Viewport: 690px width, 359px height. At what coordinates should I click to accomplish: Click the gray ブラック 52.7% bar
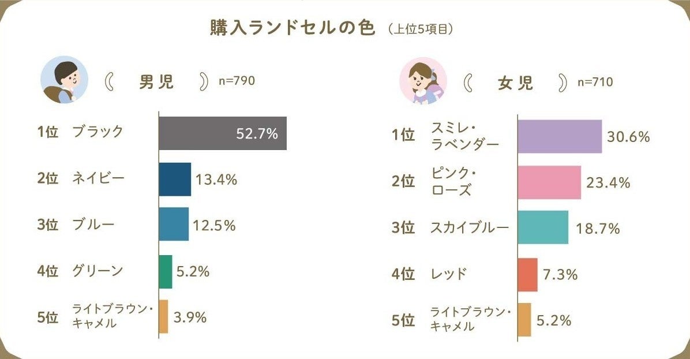223,133
